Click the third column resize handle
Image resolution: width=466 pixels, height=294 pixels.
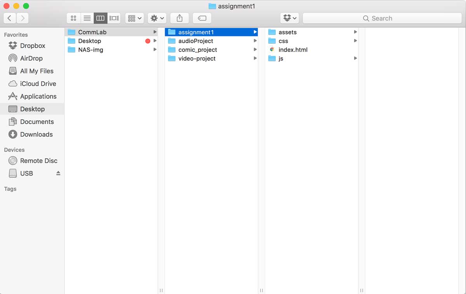coord(362,290)
